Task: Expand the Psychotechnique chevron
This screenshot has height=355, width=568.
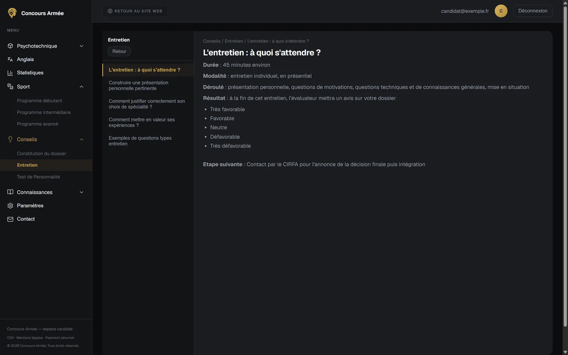Action: click(82, 46)
